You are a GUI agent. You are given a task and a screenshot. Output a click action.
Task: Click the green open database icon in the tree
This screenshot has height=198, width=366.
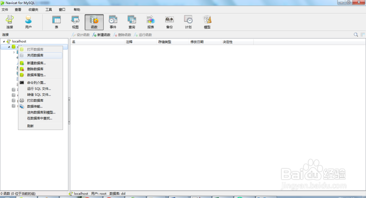[x=14, y=47]
